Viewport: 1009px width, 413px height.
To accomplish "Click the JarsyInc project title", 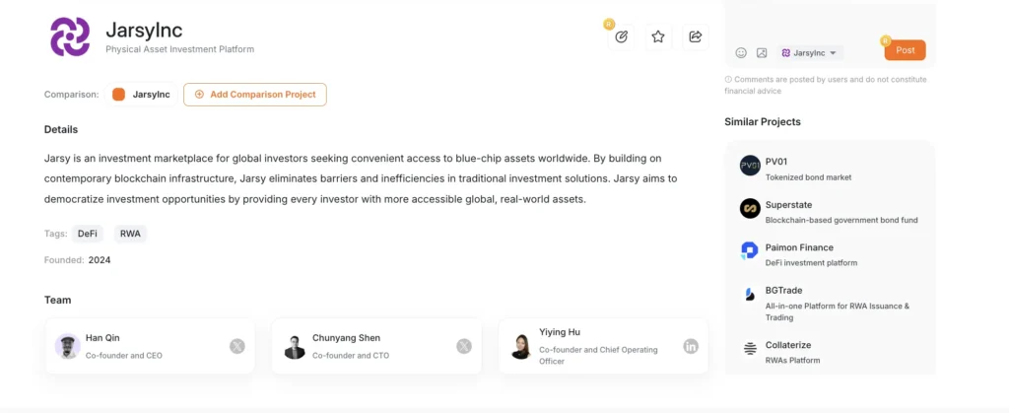I will pyautogui.click(x=144, y=30).
